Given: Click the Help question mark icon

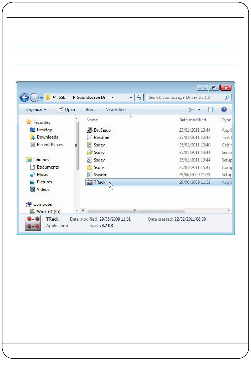Looking at the screenshot, I should coord(224,110).
